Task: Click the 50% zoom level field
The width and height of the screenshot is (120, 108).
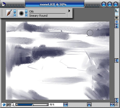Action: (52, 105)
